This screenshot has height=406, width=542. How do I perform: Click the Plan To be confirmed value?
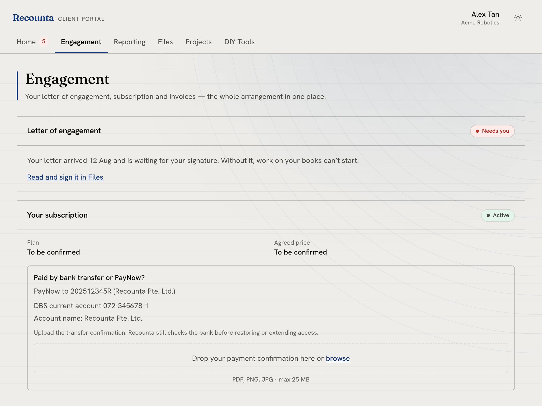pyautogui.click(x=53, y=252)
